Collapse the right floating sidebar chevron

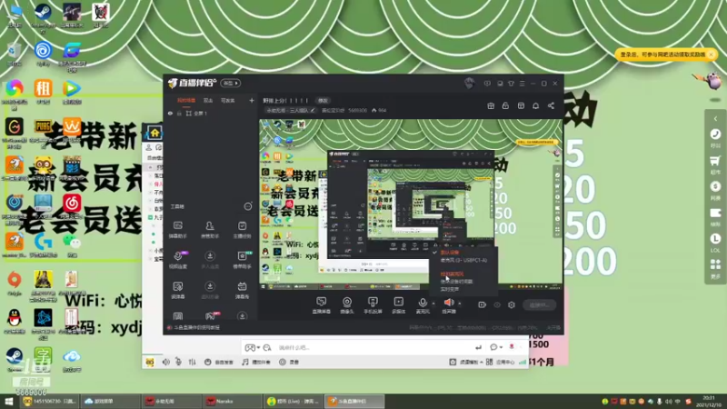point(715,118)
